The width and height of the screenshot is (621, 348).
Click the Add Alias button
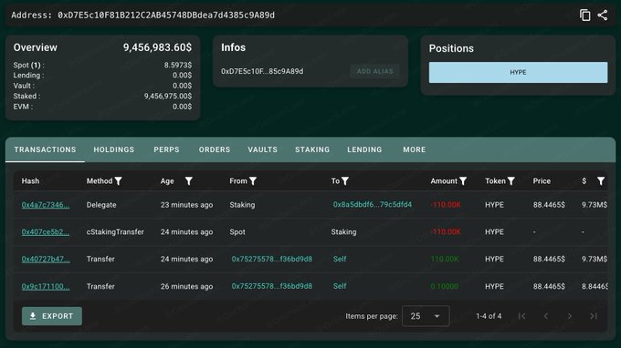pos(375,71)
